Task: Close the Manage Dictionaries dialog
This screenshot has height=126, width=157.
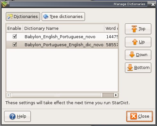Action: point(139,116)
